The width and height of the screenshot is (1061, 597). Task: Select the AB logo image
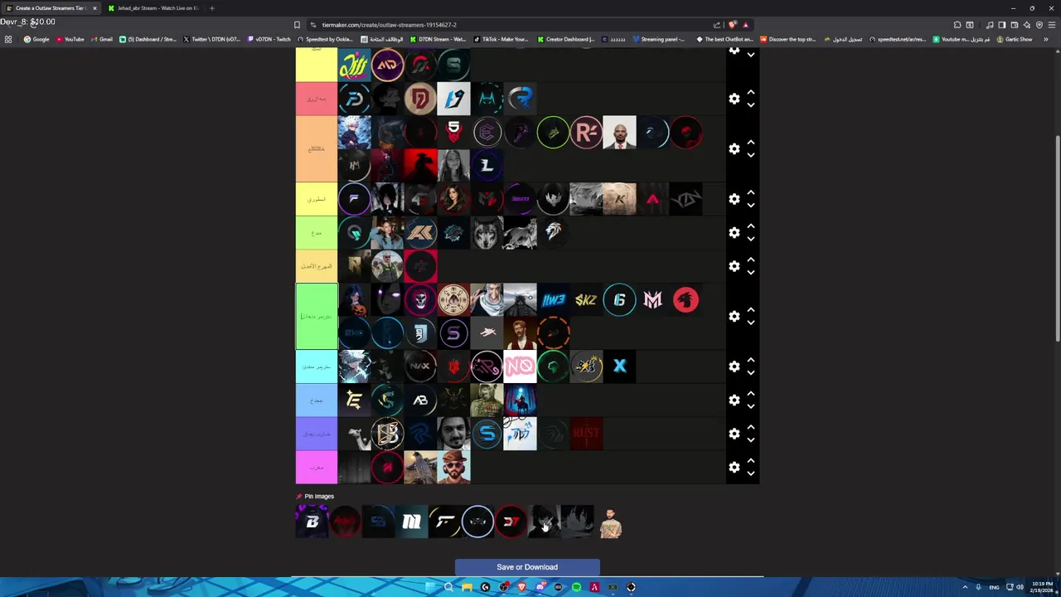[x=420, y=400]
